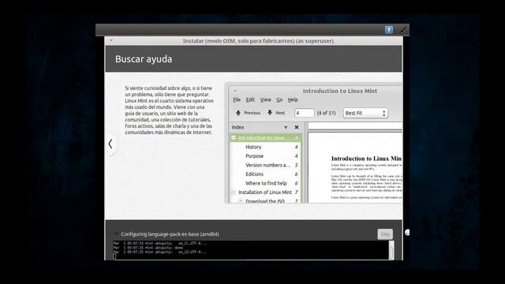Viewport: 505px width, 284px height.
Task: Close the Index side pane
Action: [x=297, y=128]
